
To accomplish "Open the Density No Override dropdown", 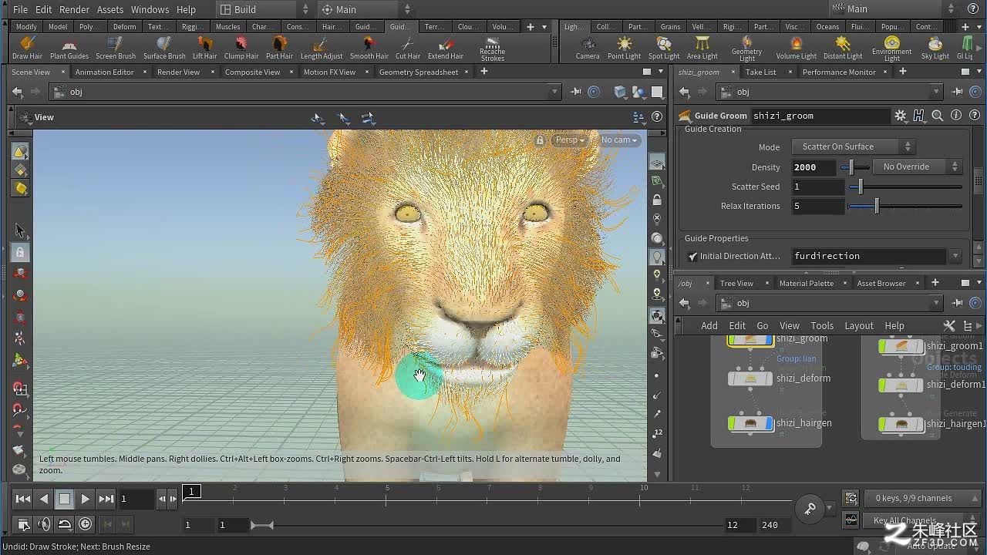I will tap(916, 166).
